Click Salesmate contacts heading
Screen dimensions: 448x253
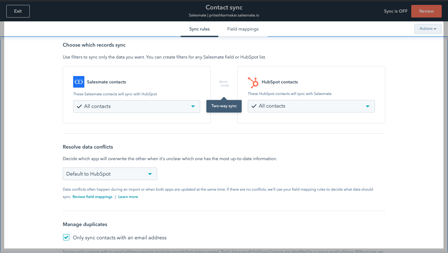click(106, 82)
